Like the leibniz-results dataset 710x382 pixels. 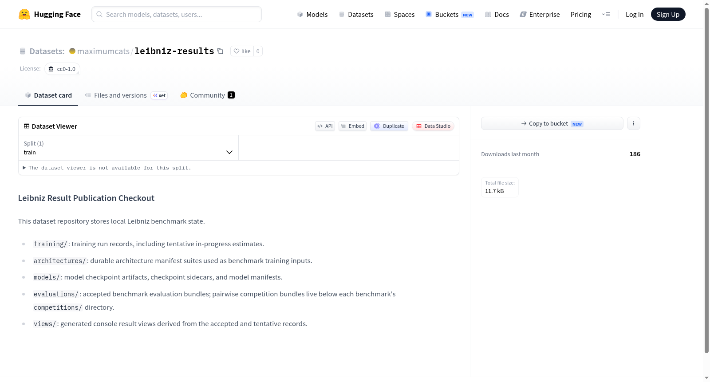click(242, 51)
